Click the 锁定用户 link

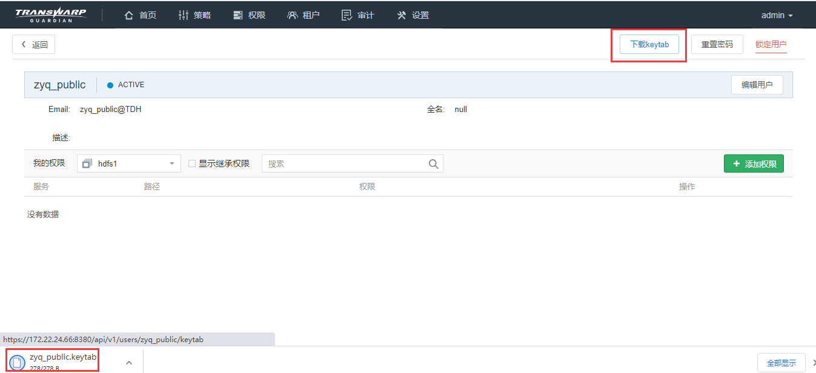click(x=771, y=44)
